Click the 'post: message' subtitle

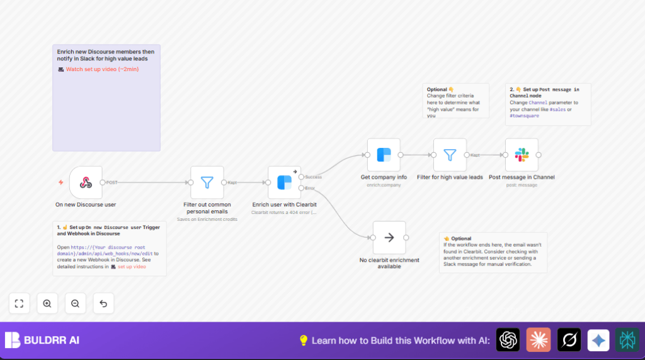tap(522, 185)
